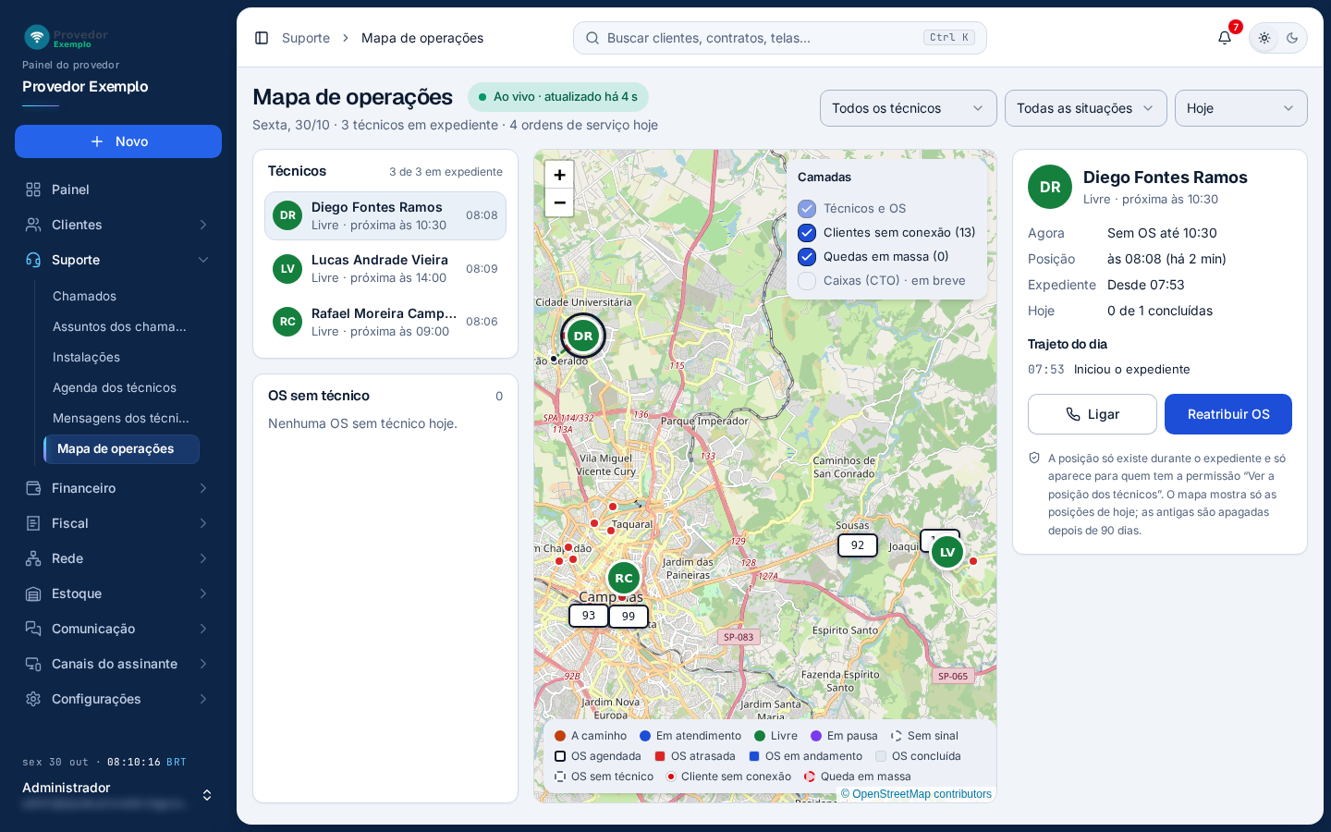1331x832 pixels.
Task: Open Todos os técnicos dropdown
Action: 908,108
